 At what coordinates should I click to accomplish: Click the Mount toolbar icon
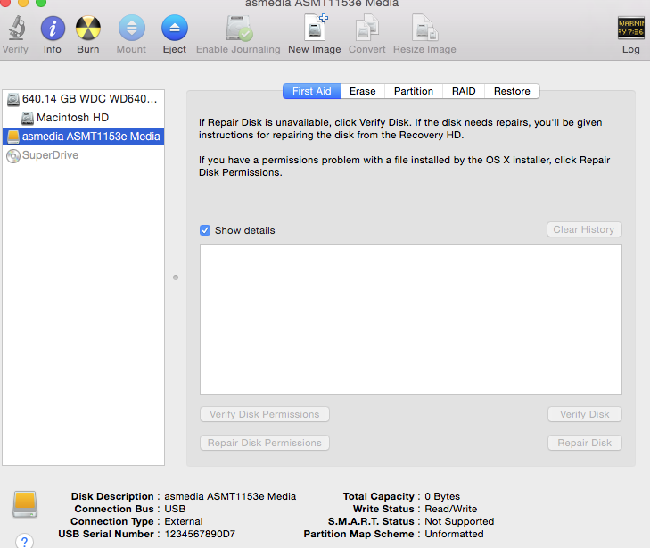(x=131, y=29)
